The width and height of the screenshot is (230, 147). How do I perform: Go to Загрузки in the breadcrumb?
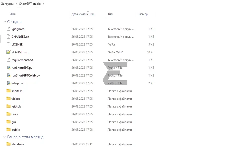click(7, 4)
